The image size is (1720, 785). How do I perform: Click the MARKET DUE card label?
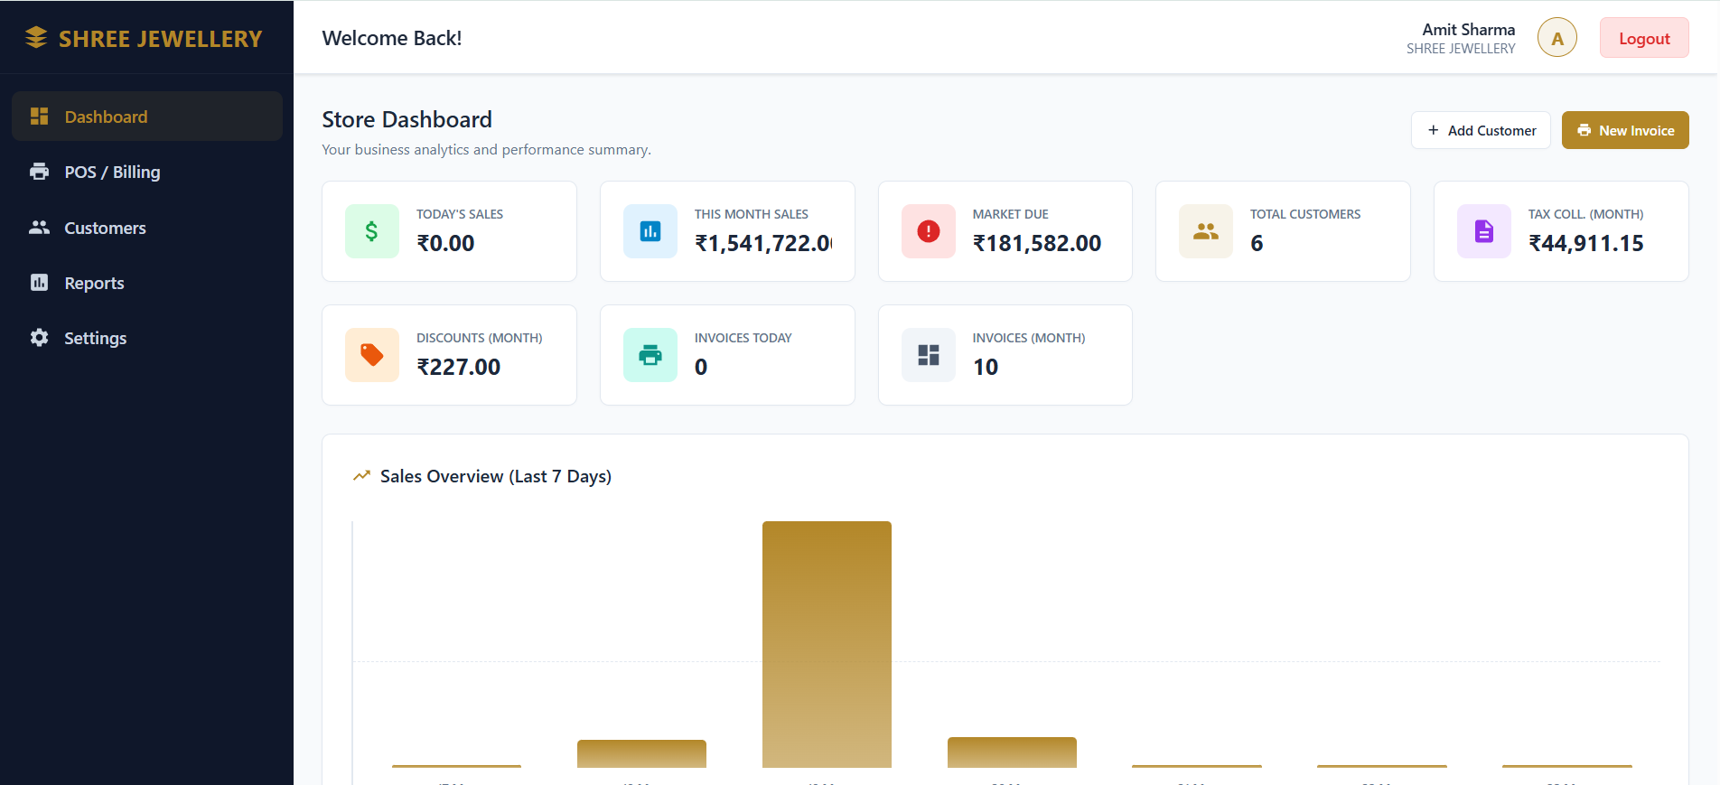click(x=1011, y=214)
